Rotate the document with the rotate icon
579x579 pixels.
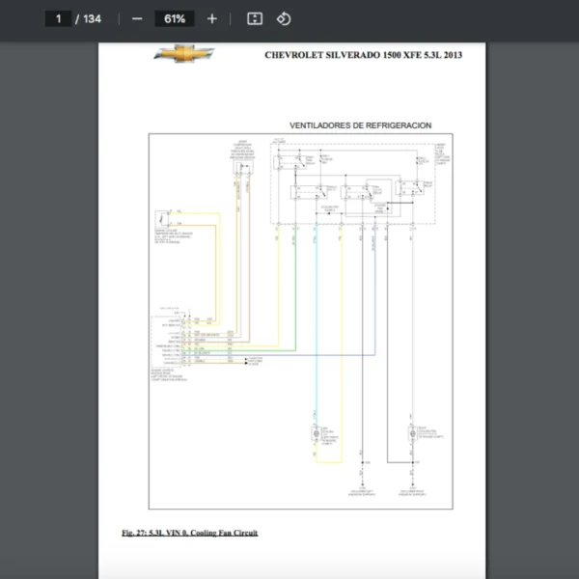284,18
